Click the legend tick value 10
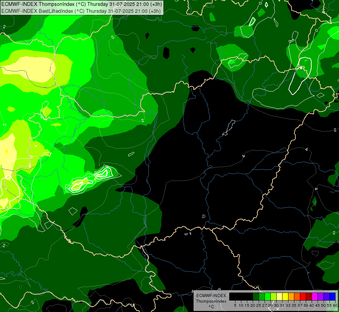The height and width of the screenshot is (312, 339). click(x=241, y=305)
